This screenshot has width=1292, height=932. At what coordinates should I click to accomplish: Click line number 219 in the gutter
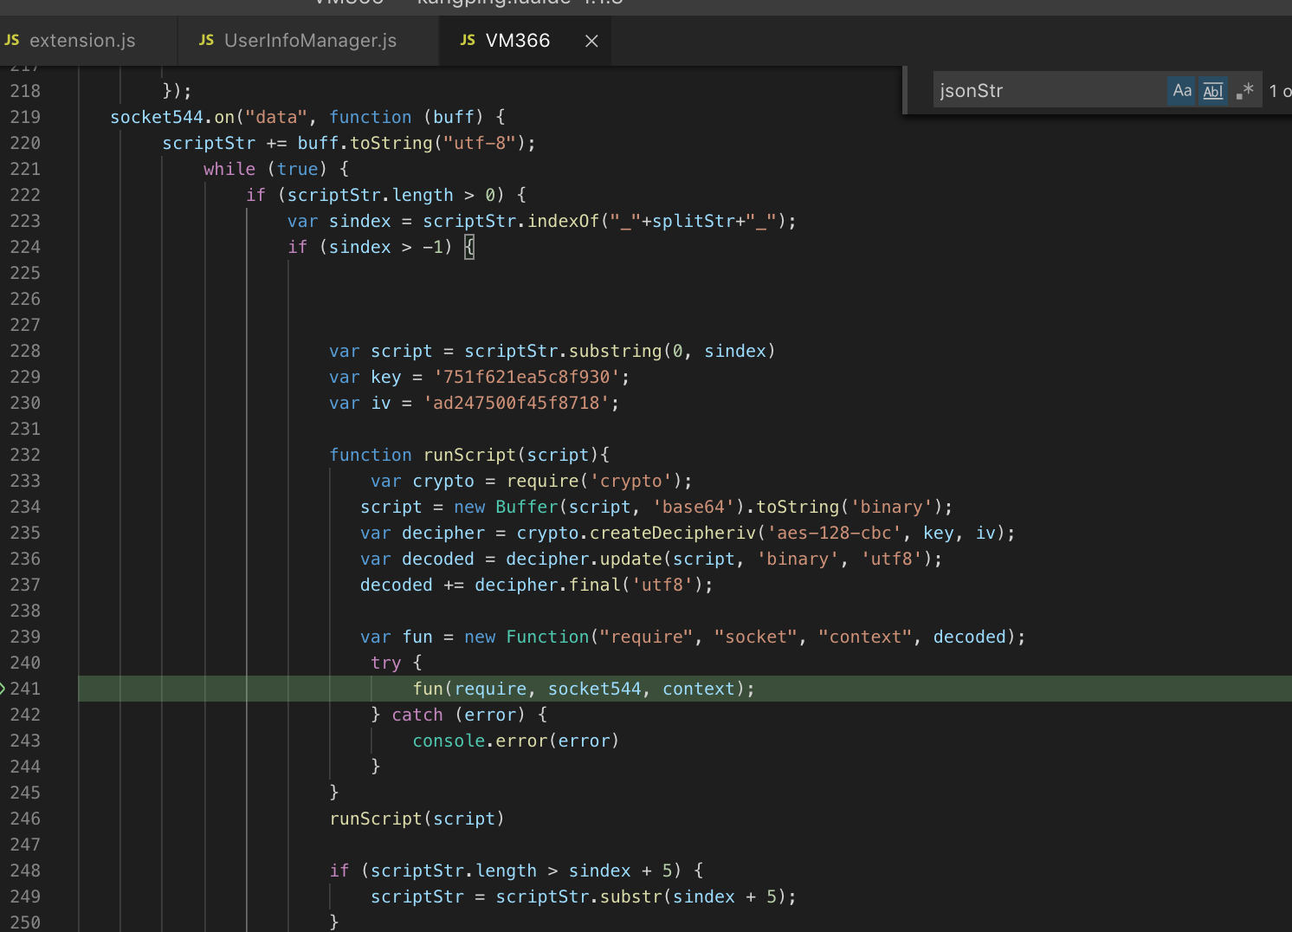(25, 117)
